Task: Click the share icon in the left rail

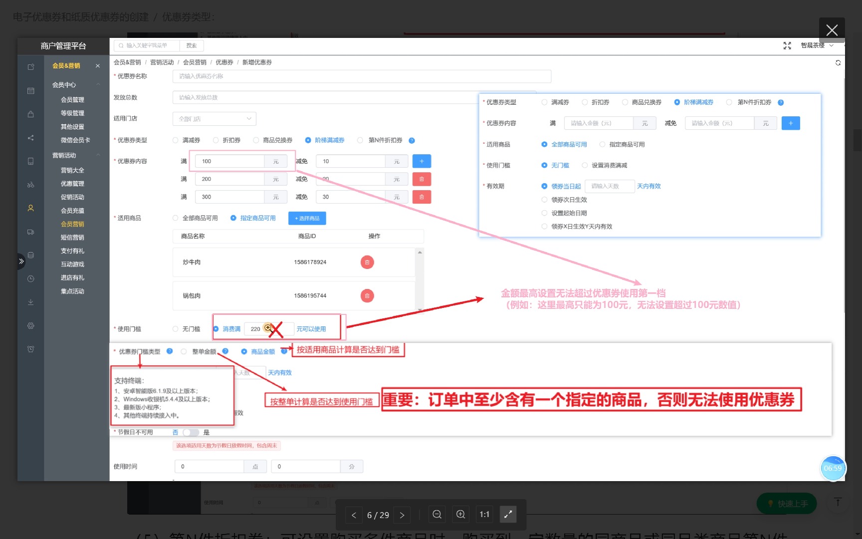Action: click(x=30, y=138)
